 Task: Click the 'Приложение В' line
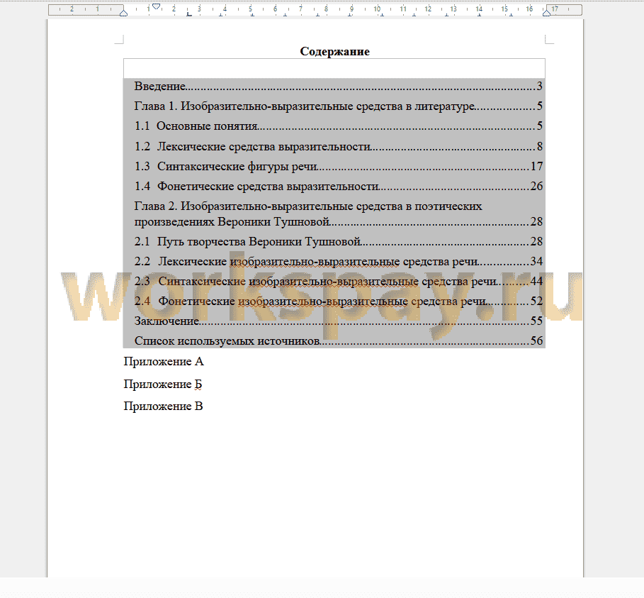click(163, 406)
